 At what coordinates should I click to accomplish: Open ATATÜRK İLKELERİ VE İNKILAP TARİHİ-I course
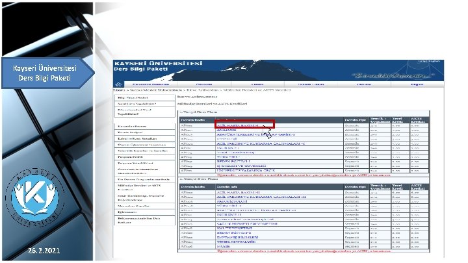(255, 134)
